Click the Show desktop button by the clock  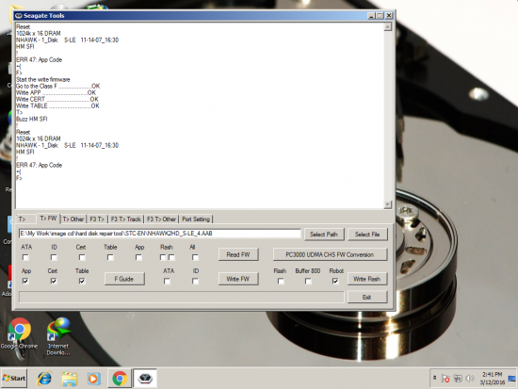pos(511,379)
